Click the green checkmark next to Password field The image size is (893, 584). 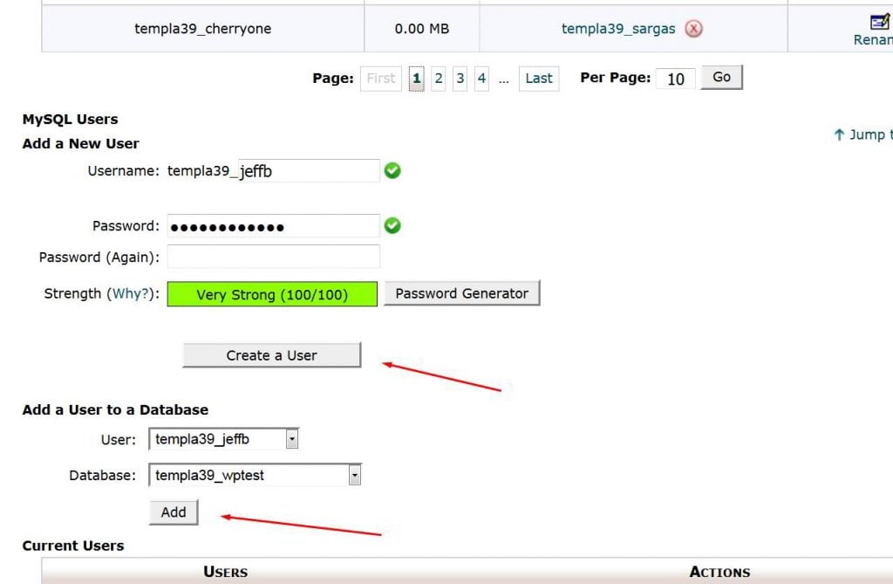click(x=392, y=226)
